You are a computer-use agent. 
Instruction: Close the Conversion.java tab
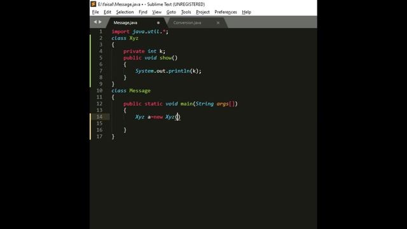click(218, 23)
